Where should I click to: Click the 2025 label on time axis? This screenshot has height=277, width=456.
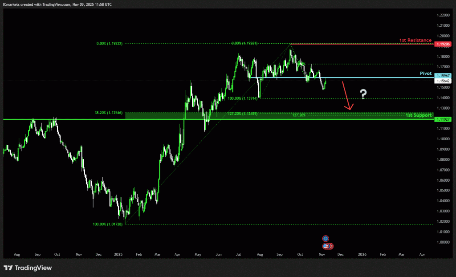118,254
